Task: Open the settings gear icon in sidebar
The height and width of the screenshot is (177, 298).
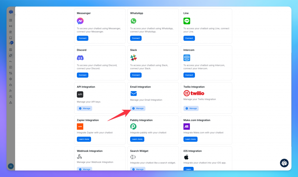Action: pos(11,79)
